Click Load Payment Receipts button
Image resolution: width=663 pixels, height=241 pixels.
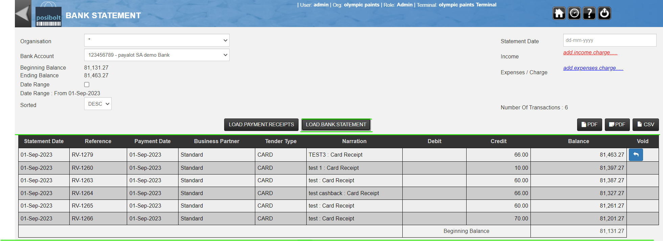click(x=261, y=125)
